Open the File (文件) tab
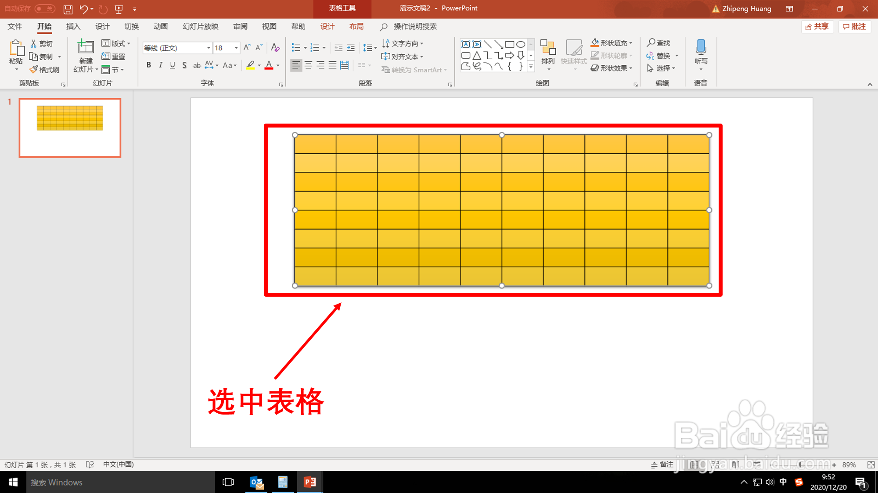The image size is (878, 493). [15, 26]
